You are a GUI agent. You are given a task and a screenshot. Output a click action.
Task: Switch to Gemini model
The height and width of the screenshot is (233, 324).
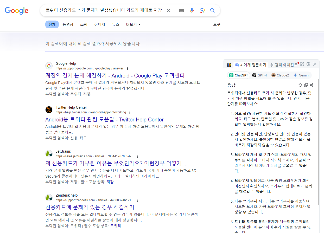(301, 75)
